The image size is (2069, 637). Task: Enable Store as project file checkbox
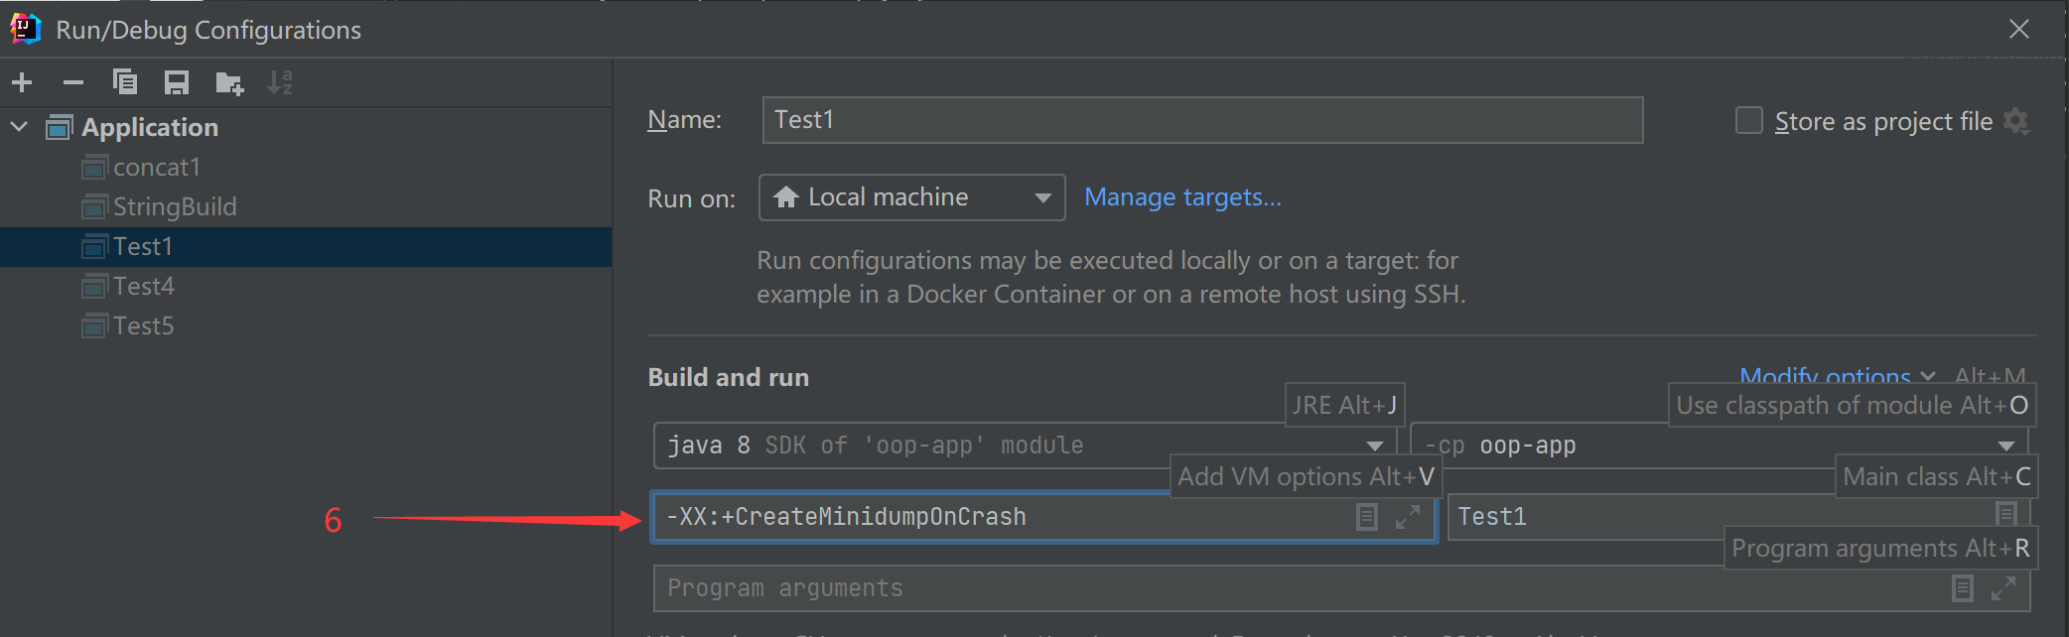(x=1749, y=121)
